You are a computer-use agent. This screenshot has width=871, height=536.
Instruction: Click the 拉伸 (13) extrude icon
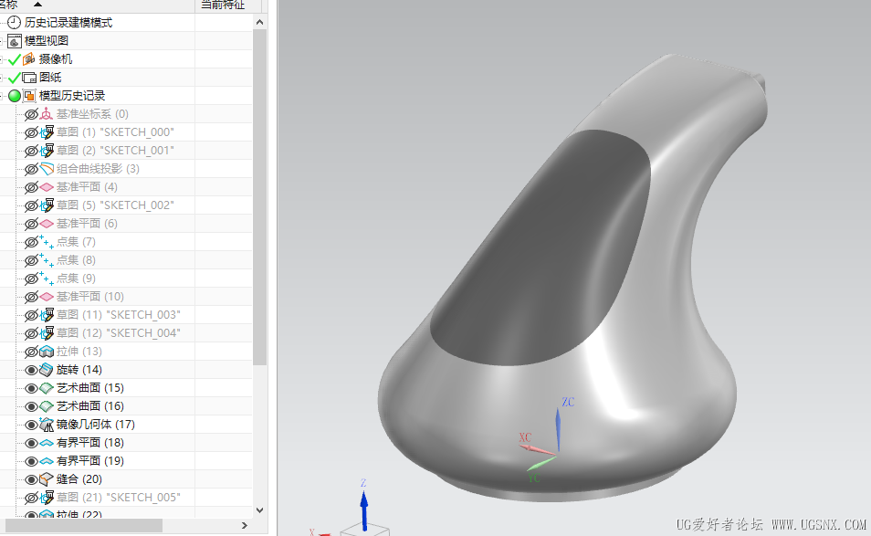[47, 352]
